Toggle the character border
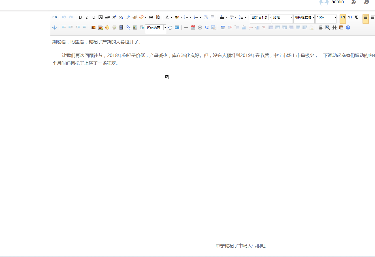 [101, 17]
